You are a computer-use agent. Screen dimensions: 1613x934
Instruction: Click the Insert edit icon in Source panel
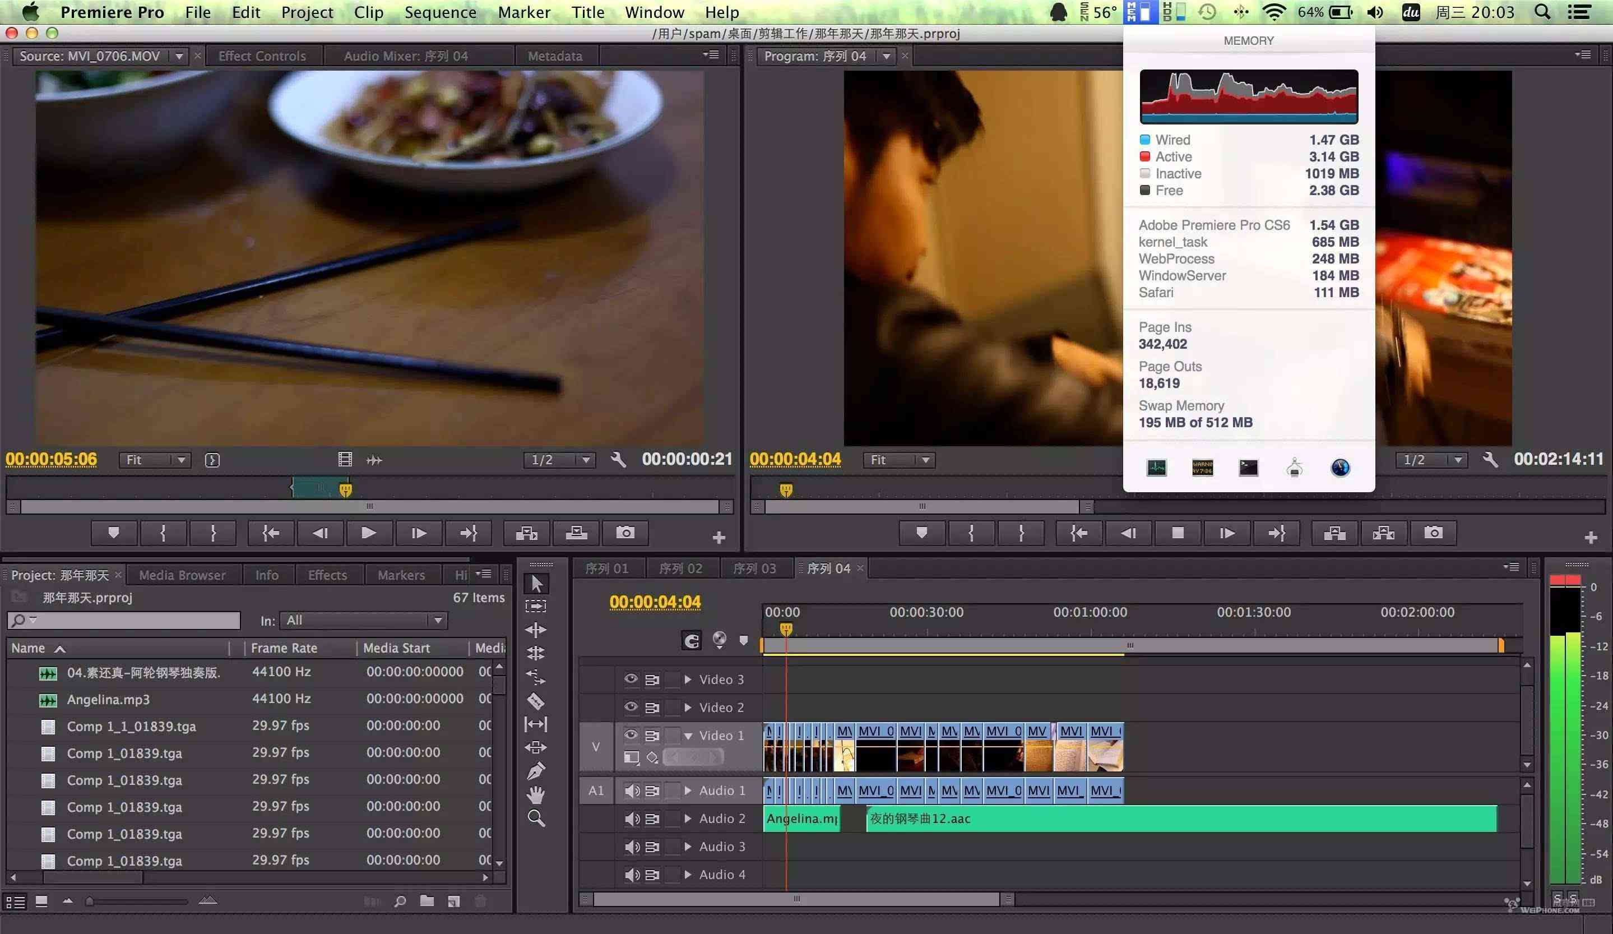pyautogui.click(x=527, y=533)
